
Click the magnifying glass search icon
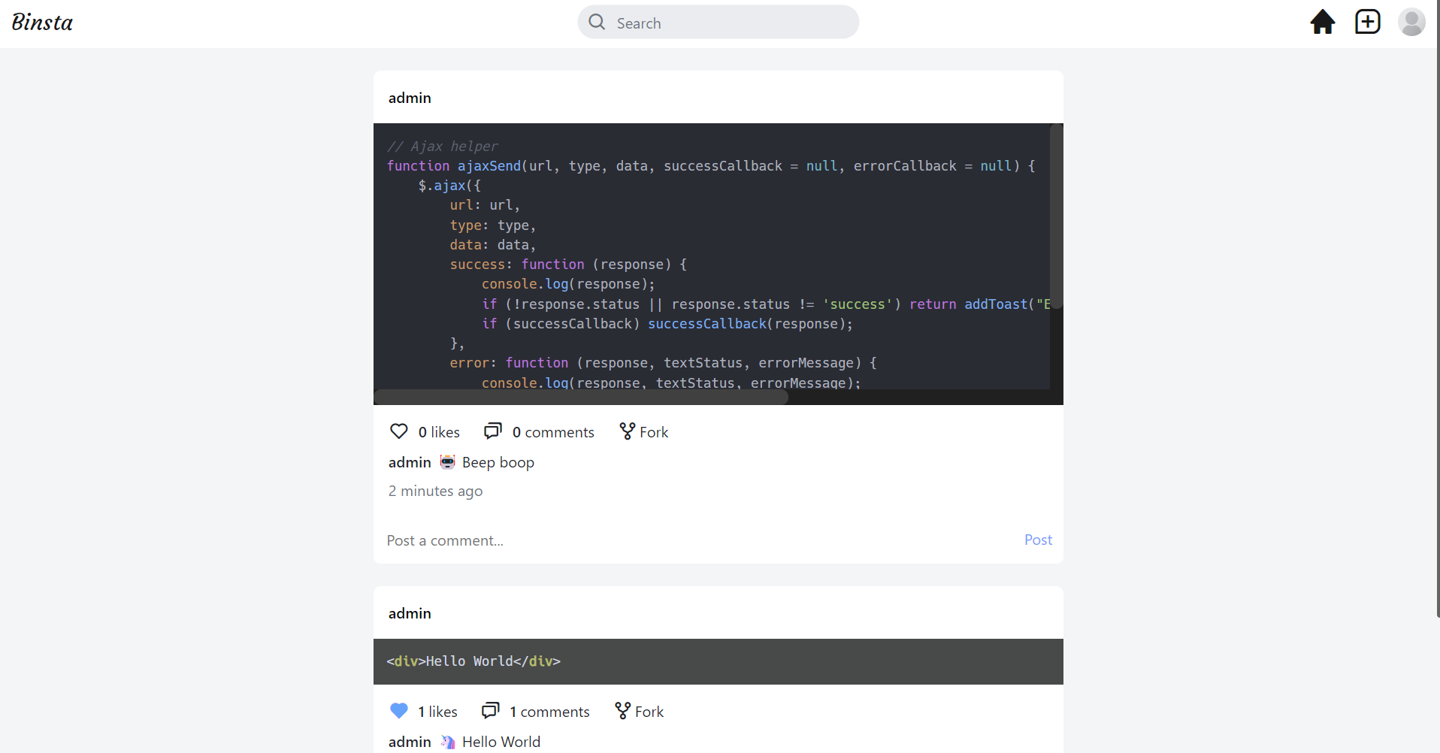[596, 22]
